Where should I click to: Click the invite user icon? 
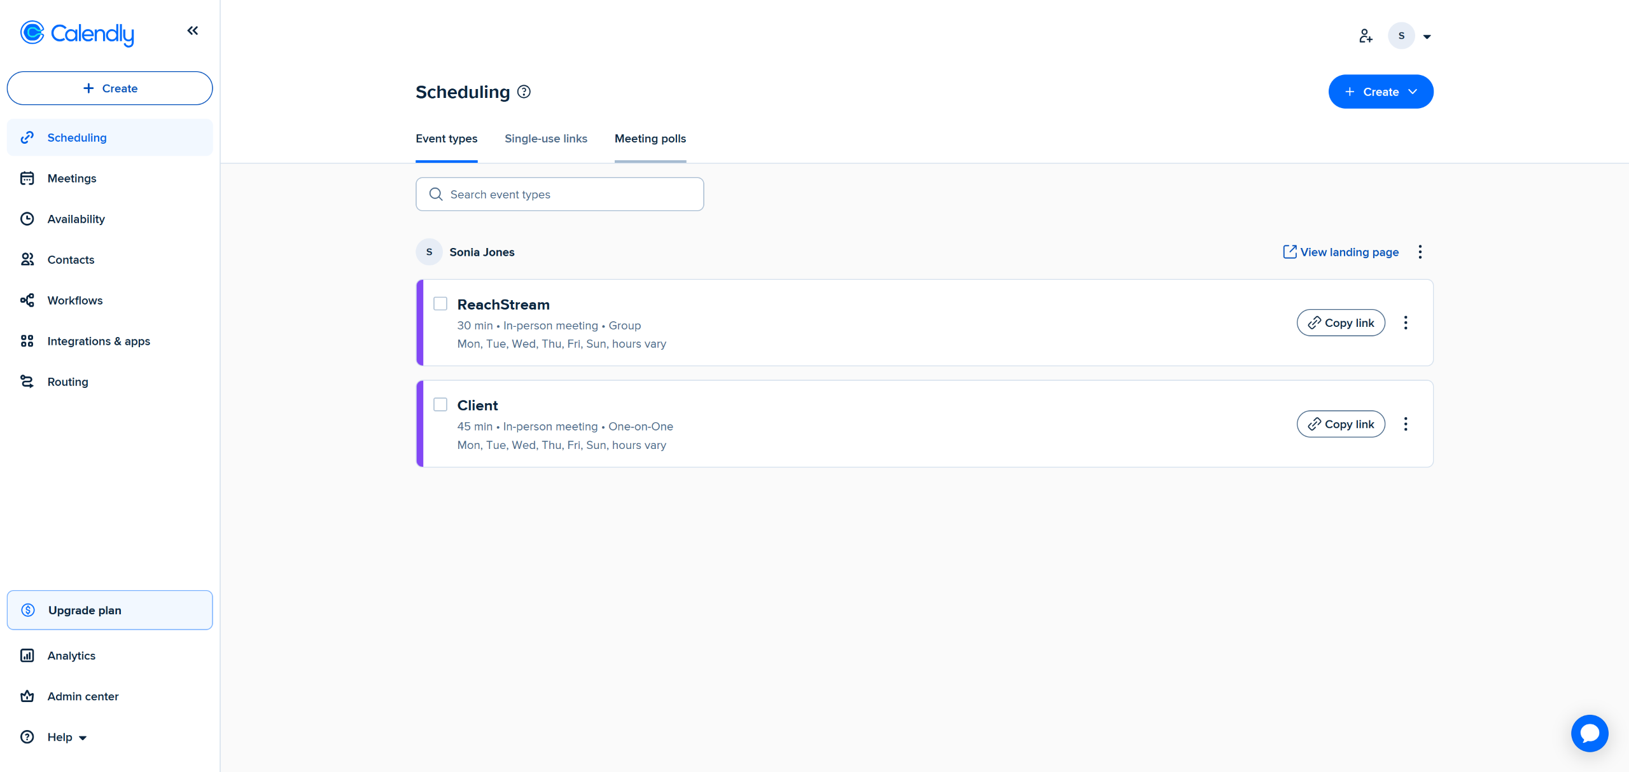tap(1365, 36)
